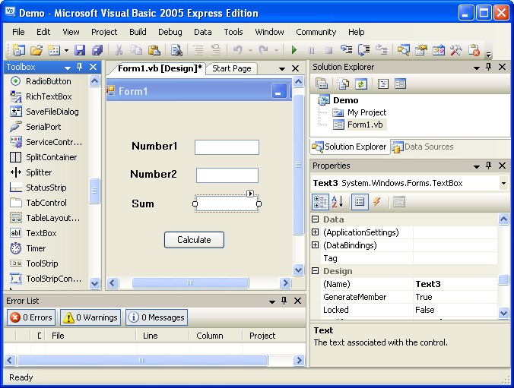514x388 pixels.
Task: Show Events with lightning bolt icon
Action: pyautogui.click(x=377, y=202)
